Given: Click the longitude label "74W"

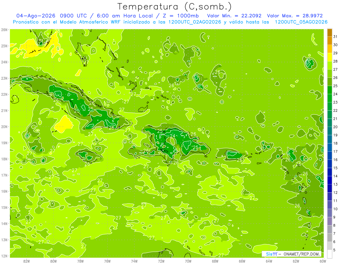Looking at the screenshot, I should click(134, 261).
